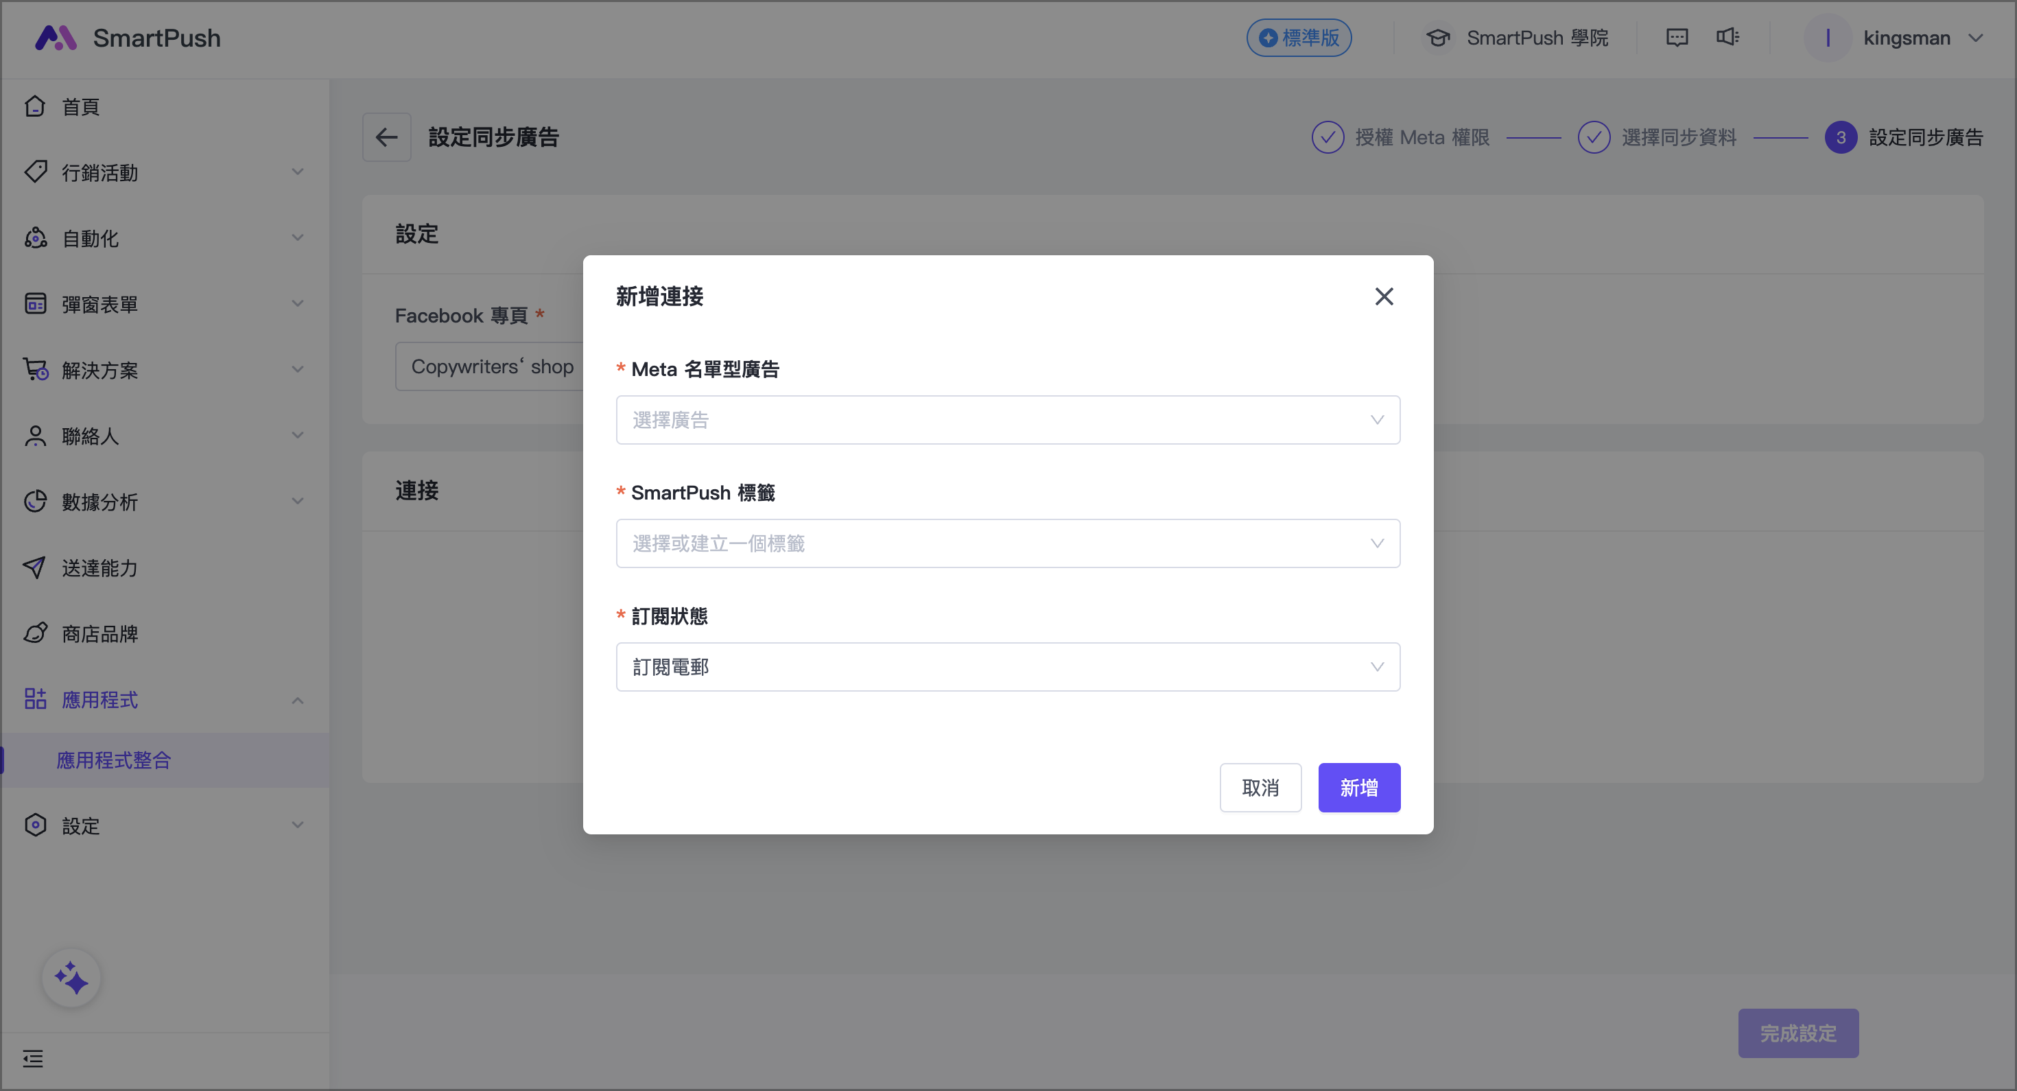Screen dimensions: 2017x1091
Task: Open 首頁 from the sidebar
Action: coord(81,106)
